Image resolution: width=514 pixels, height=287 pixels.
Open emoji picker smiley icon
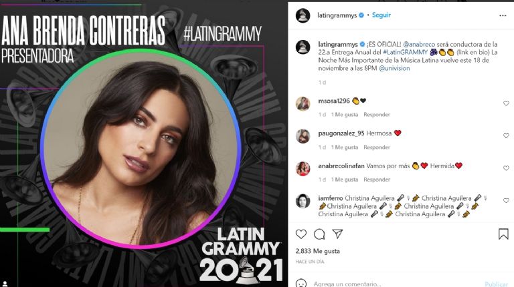click(301, 283)
